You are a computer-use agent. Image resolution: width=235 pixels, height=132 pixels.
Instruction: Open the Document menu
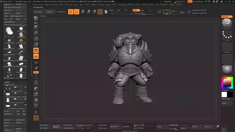54,5
